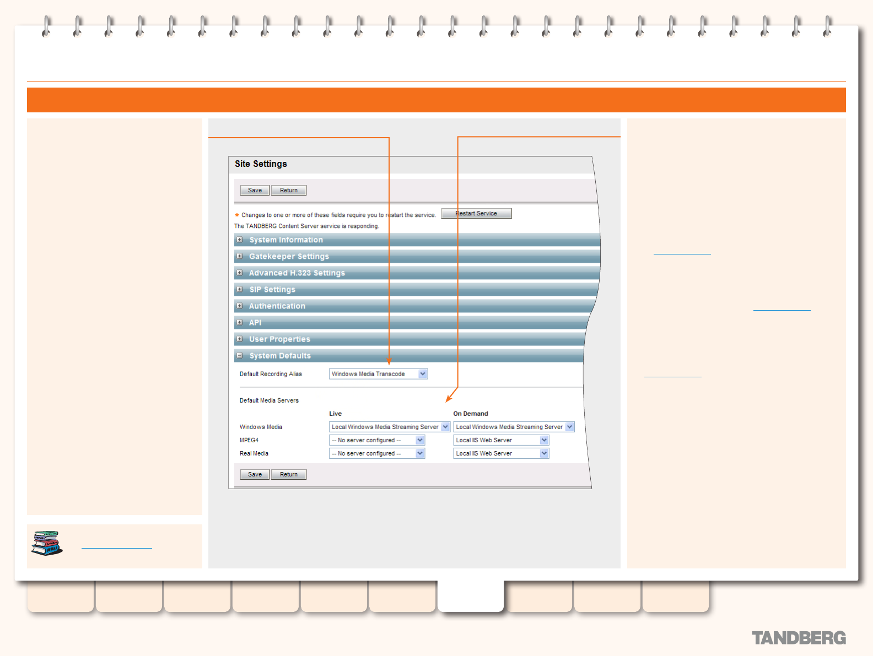The height and width of the screenshot is (656, 873).
Task: Click the 'Real Media' row label
Action: (254, 453)
